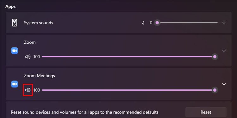This screenshot has height=118, width=237.
Task: Click the Apps section heading
Action: 10,7
